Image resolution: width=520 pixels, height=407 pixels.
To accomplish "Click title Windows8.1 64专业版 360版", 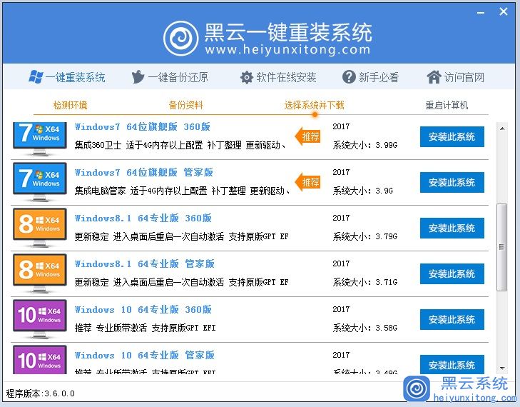I will (x=143, y=218).
